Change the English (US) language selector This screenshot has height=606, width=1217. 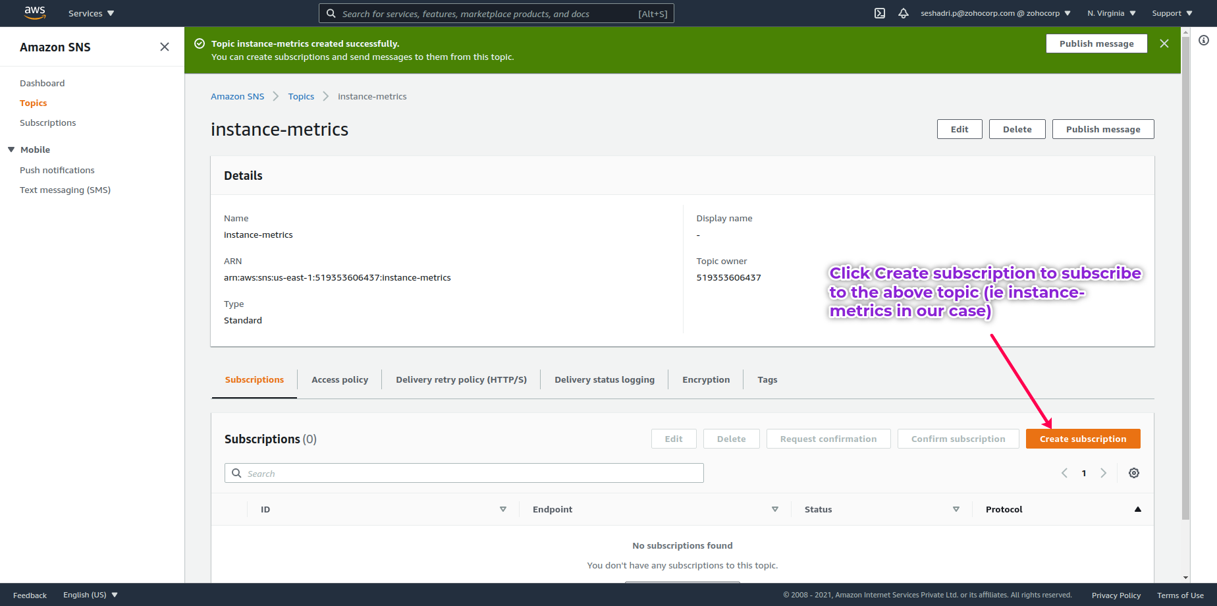click(90, 595)
